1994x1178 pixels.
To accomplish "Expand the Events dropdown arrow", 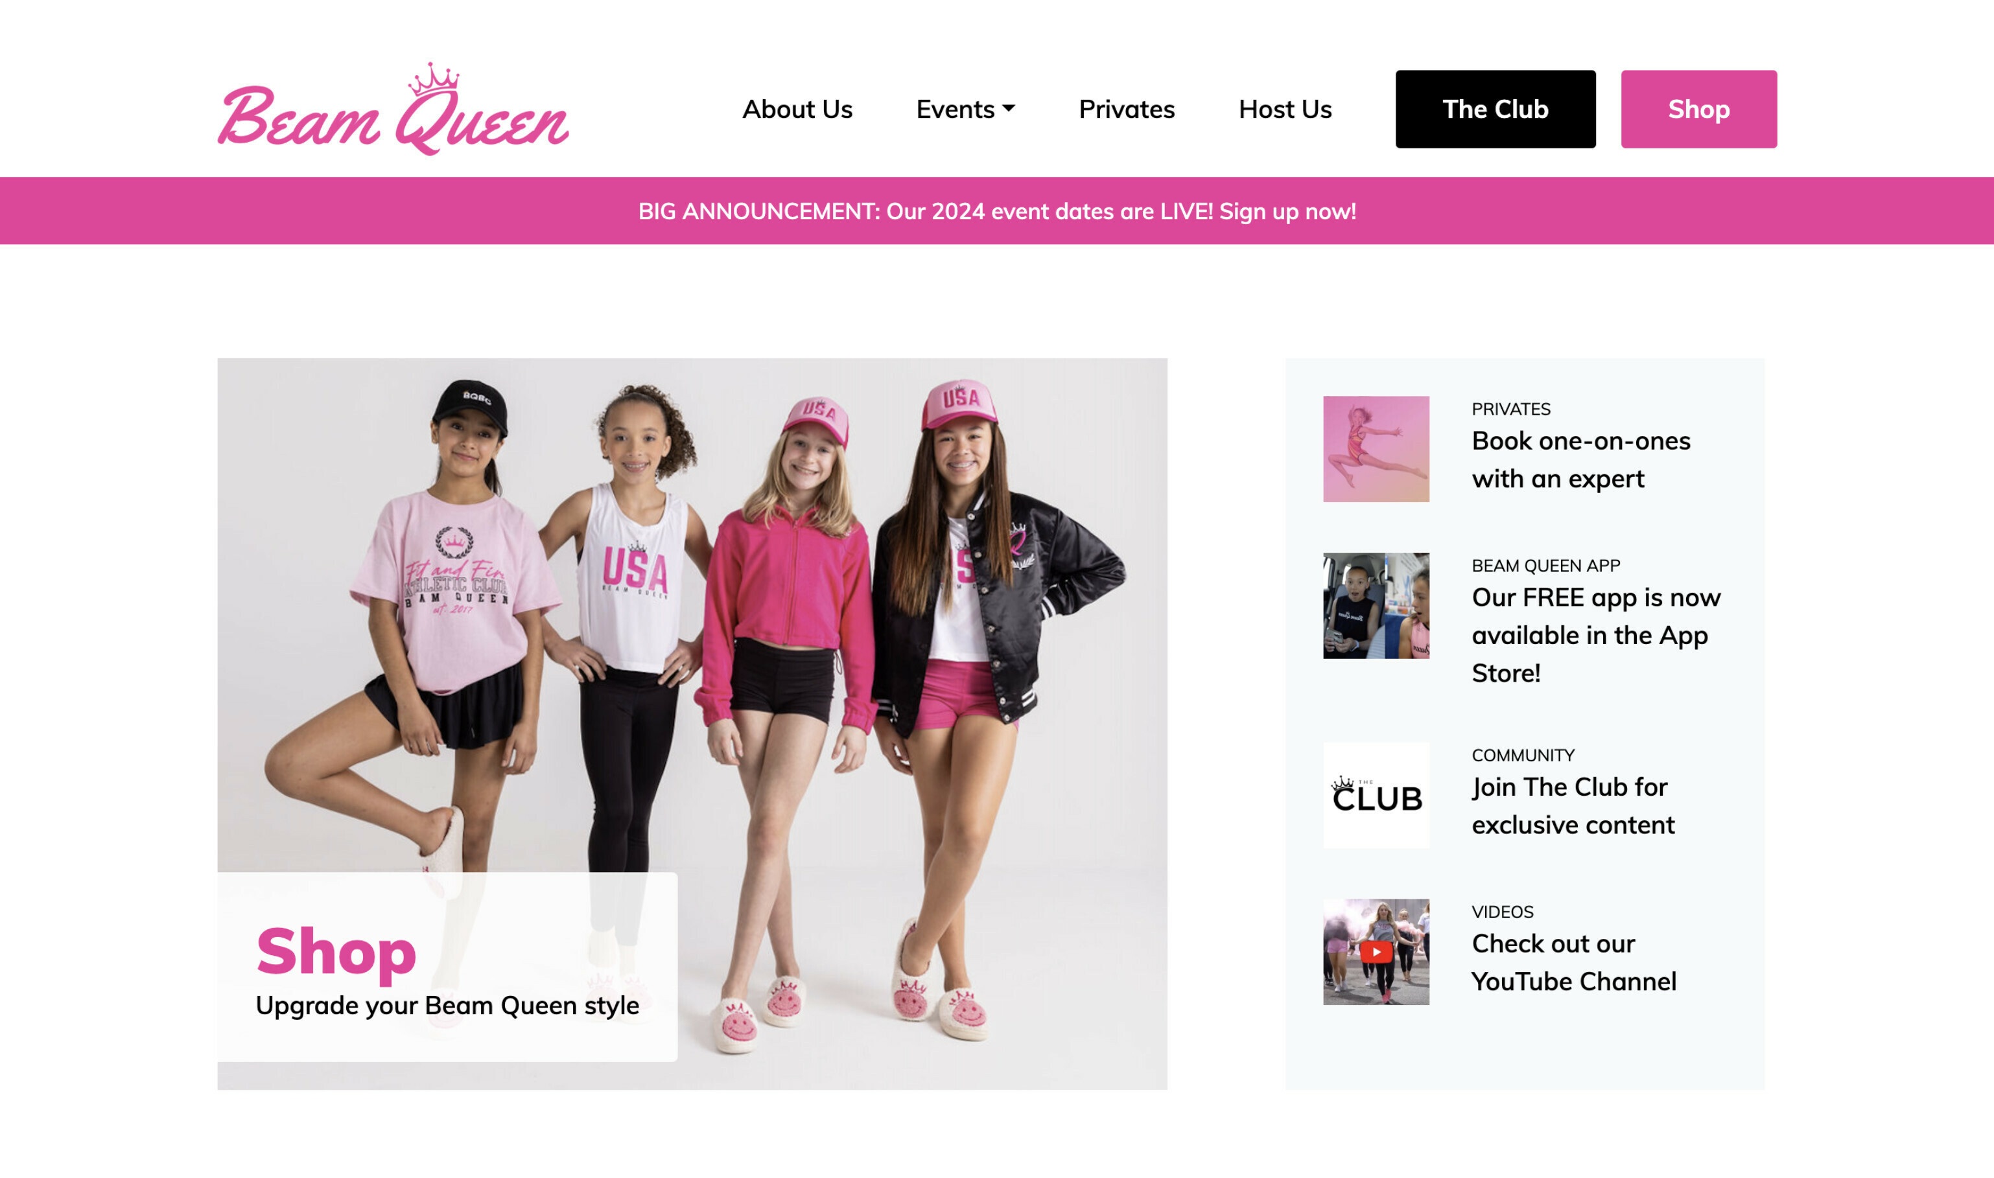I will tap(1009, 108).
